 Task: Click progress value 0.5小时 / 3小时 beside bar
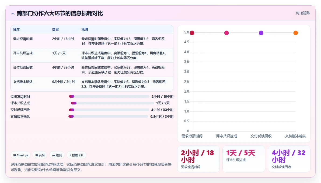(162, 117)
